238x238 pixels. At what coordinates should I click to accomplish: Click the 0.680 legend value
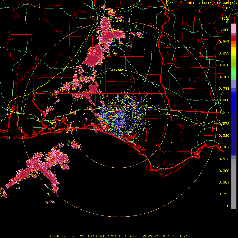click(224, 100)
